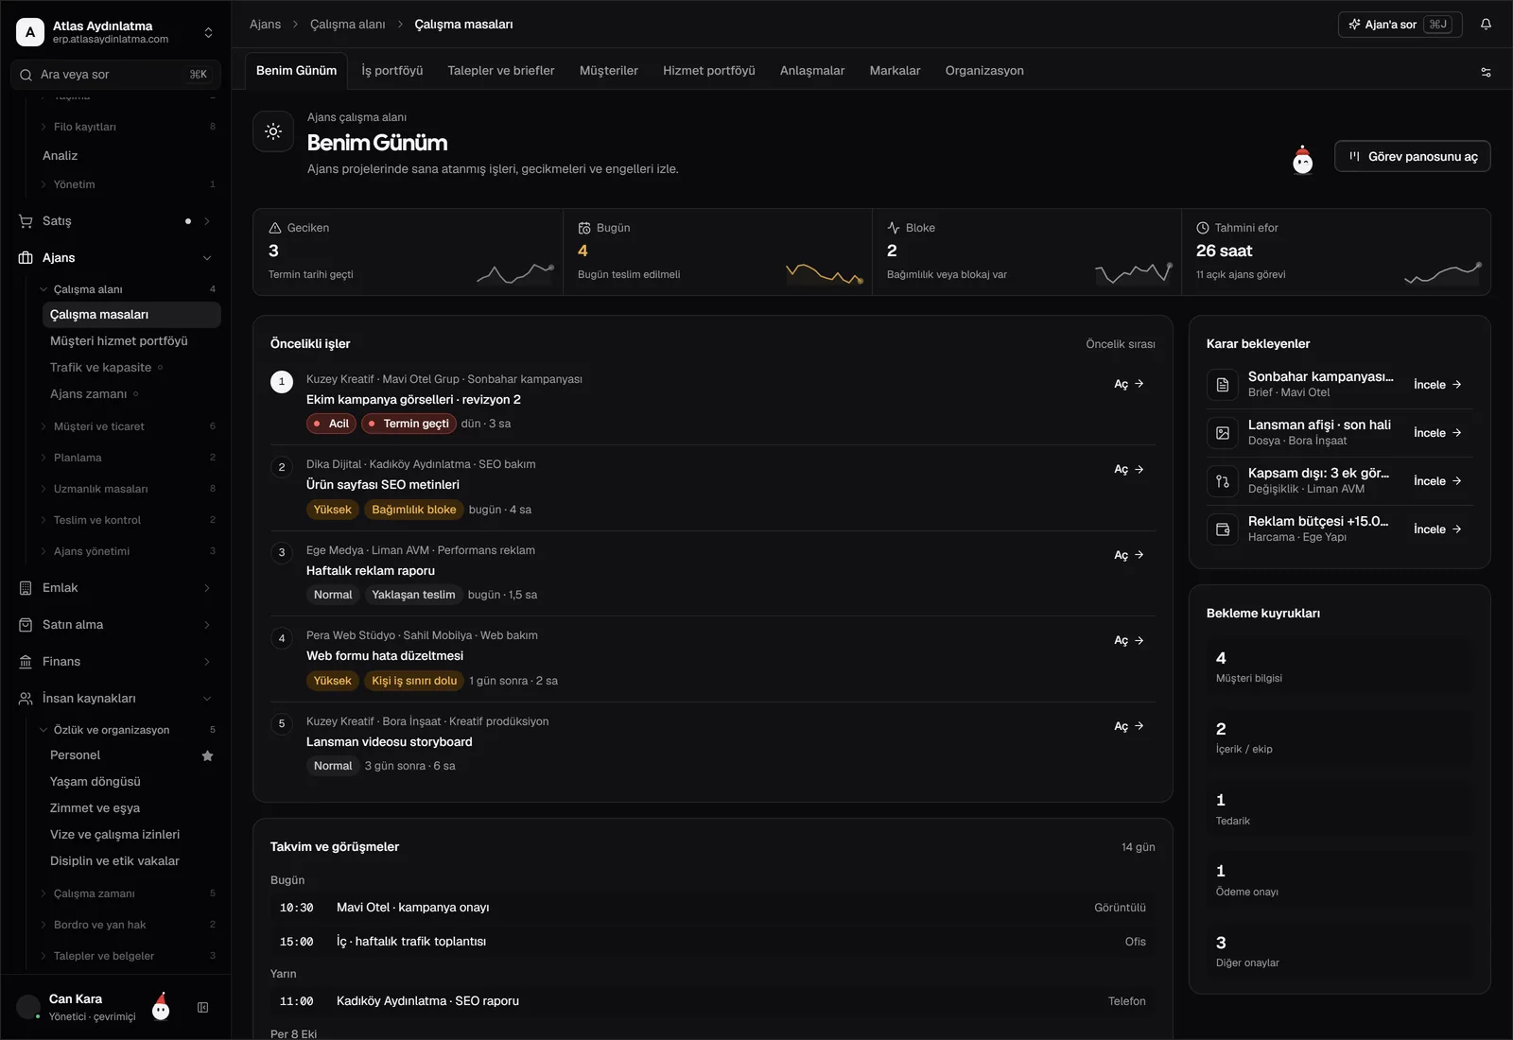Switch to the İş portföyü tab
The image size is (1513, 1040).
coord(391,71)
